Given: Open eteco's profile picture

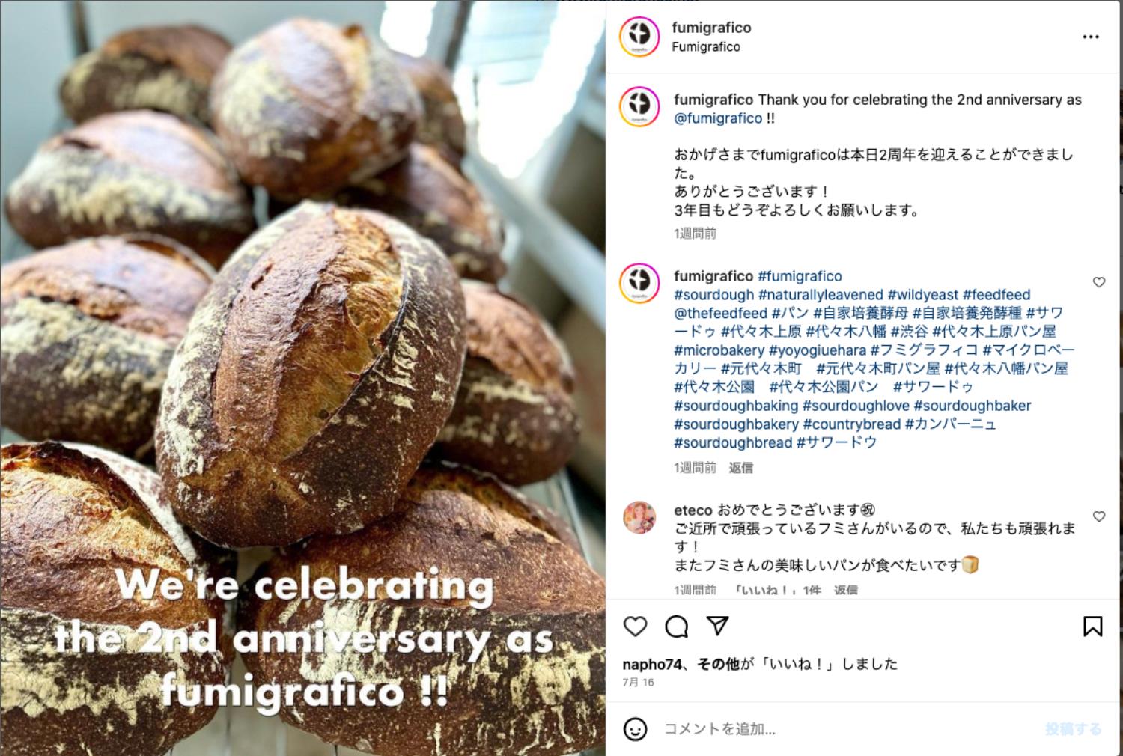Looking at the screenshot, I should coord(639,517).
